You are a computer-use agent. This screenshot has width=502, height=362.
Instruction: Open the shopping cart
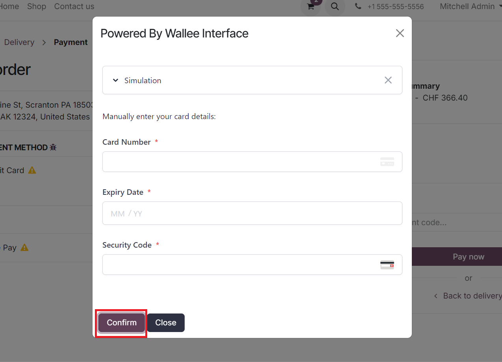(311, 7)
